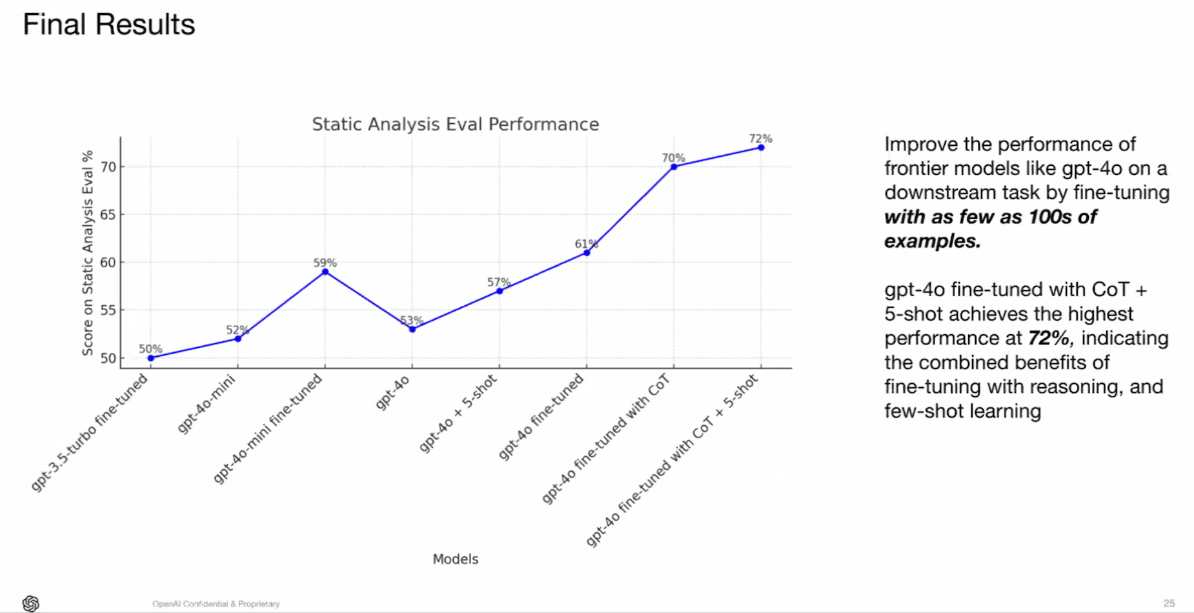Click the slide page number 25
1194x613 pixels.
1169,603
